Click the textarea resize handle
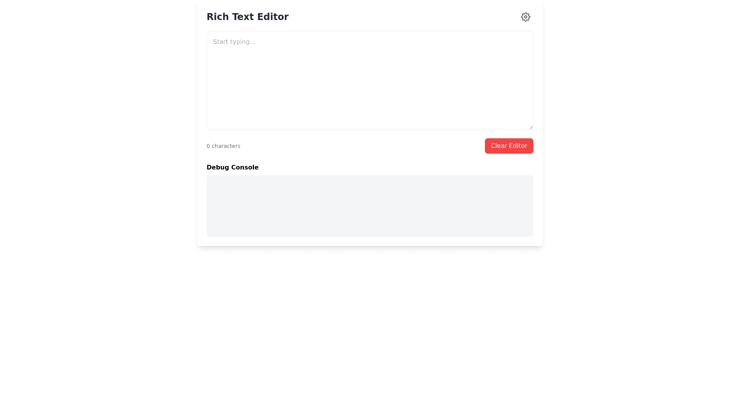Viewport: 740px width, 416px height. pyautogui.click(x=531, y=127)
